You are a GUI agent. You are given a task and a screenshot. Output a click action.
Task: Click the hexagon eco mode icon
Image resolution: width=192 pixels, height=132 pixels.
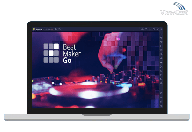click(161, 79)
